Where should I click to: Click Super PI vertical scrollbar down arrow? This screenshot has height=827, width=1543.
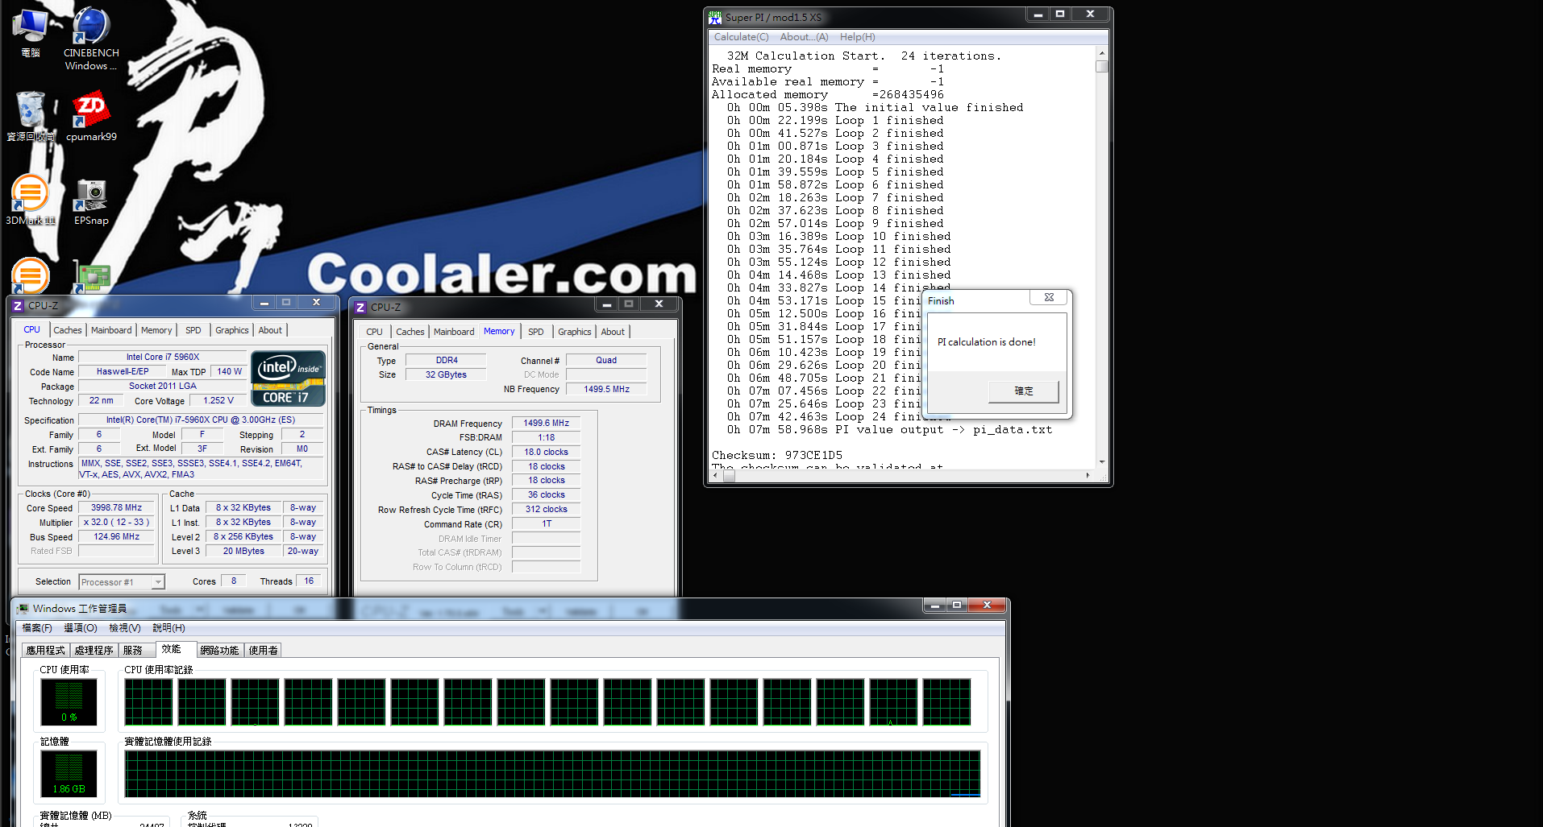click(x=1102, y=462)
